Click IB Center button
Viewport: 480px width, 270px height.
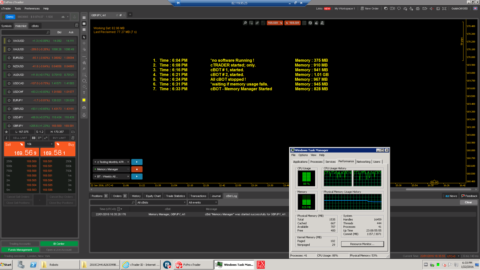click(x=59, y=244)
